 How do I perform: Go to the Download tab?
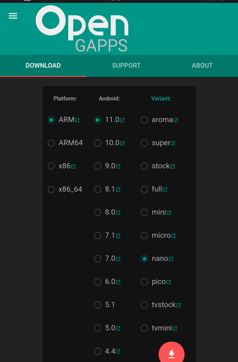coord(43,66)
